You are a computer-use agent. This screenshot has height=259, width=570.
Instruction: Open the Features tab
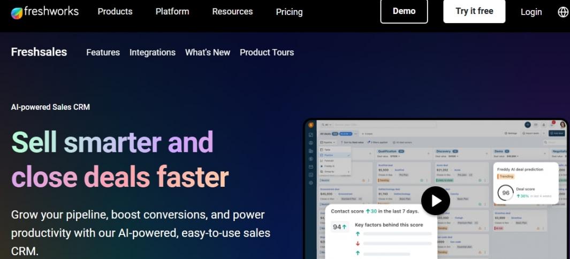[103, 52]
